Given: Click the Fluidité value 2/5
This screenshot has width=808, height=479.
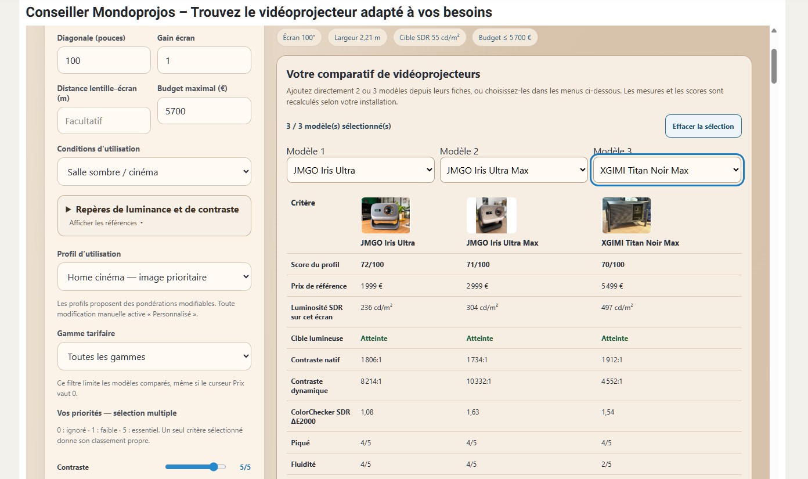Looking at the screenshot, I should [607, 464].
